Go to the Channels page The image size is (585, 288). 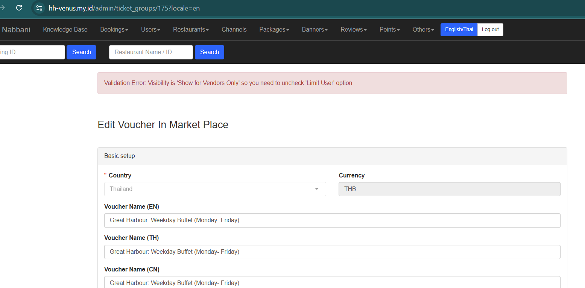point(234,30)
